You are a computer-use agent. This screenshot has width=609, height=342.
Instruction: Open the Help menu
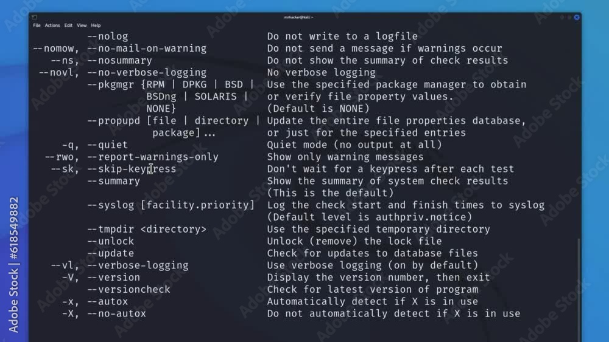[x=96, y=25]
